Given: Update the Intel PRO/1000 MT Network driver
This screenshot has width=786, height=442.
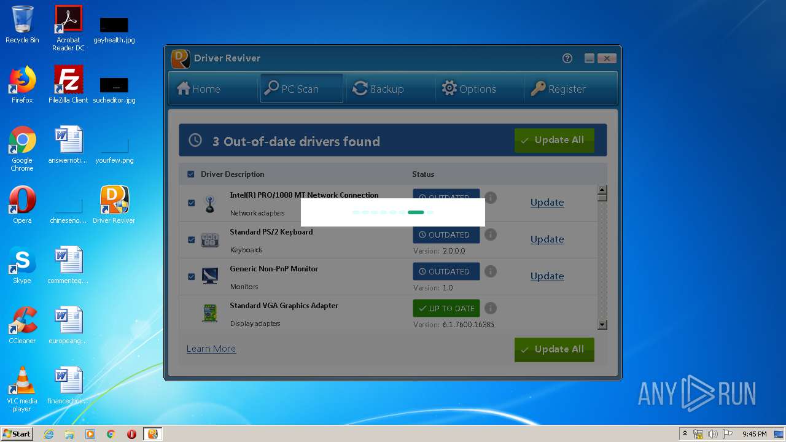Looking at the screenshot, I should (x=547, y=203).
